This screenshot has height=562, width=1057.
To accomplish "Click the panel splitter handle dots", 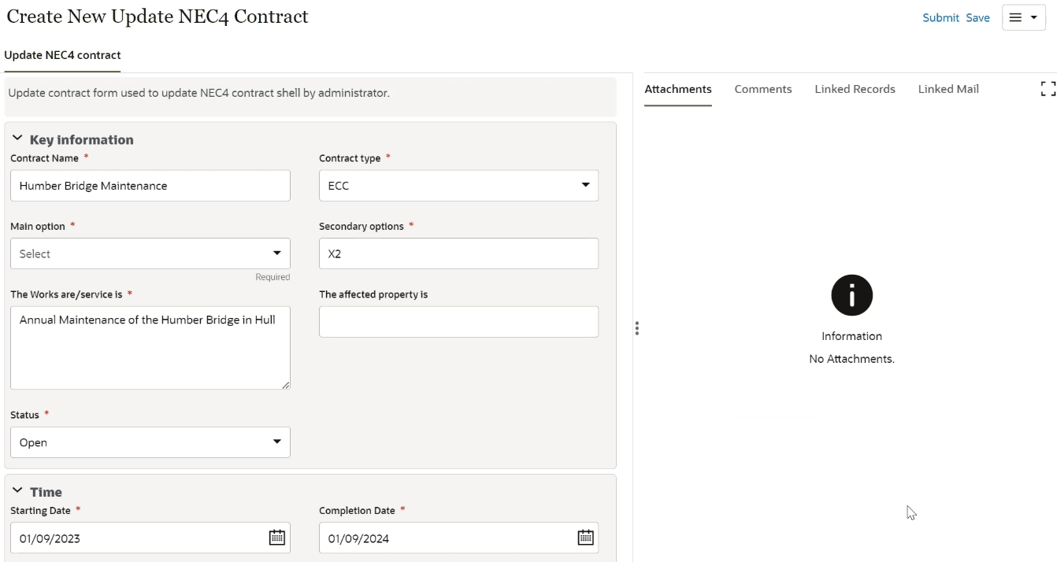I will (636, 328).
